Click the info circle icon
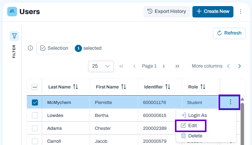Viewport: 252px width, 145px height. [x=30, y=48]
